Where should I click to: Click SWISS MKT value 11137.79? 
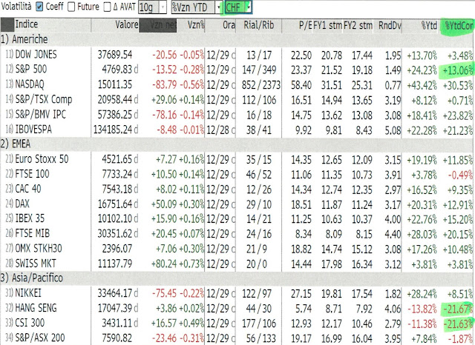[115, 264]
